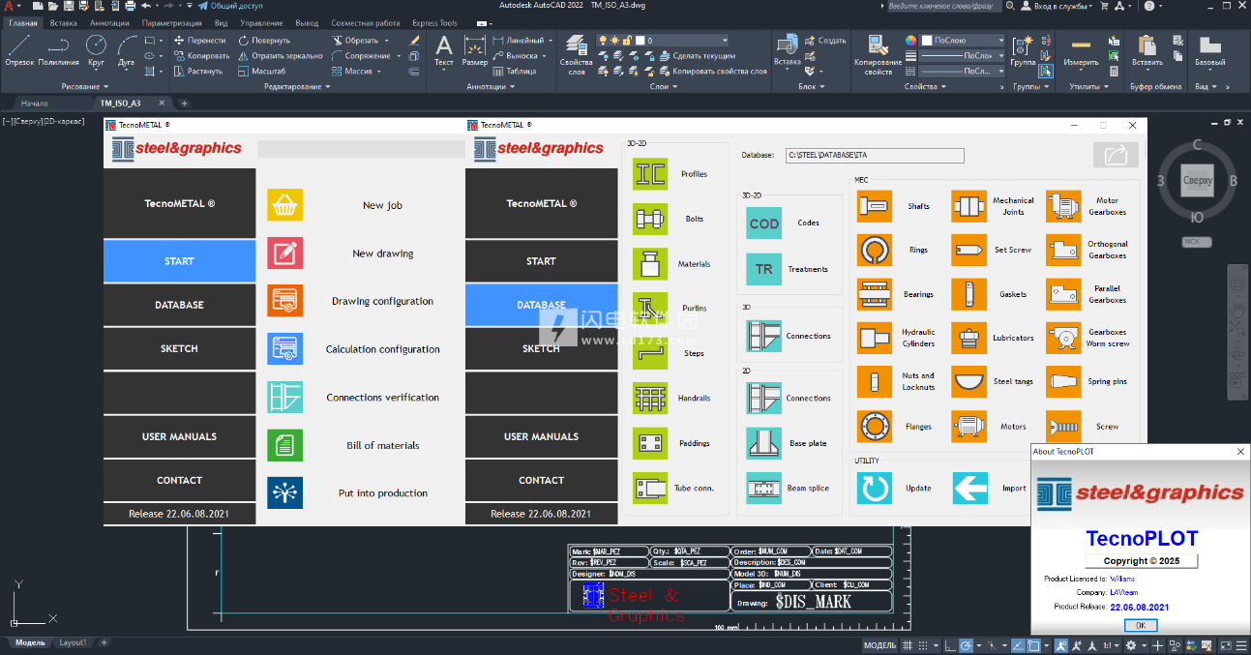The height and width of the screenshot is (655, 1251).
Task: Click the Handrails icon
Action: point(650,399)
